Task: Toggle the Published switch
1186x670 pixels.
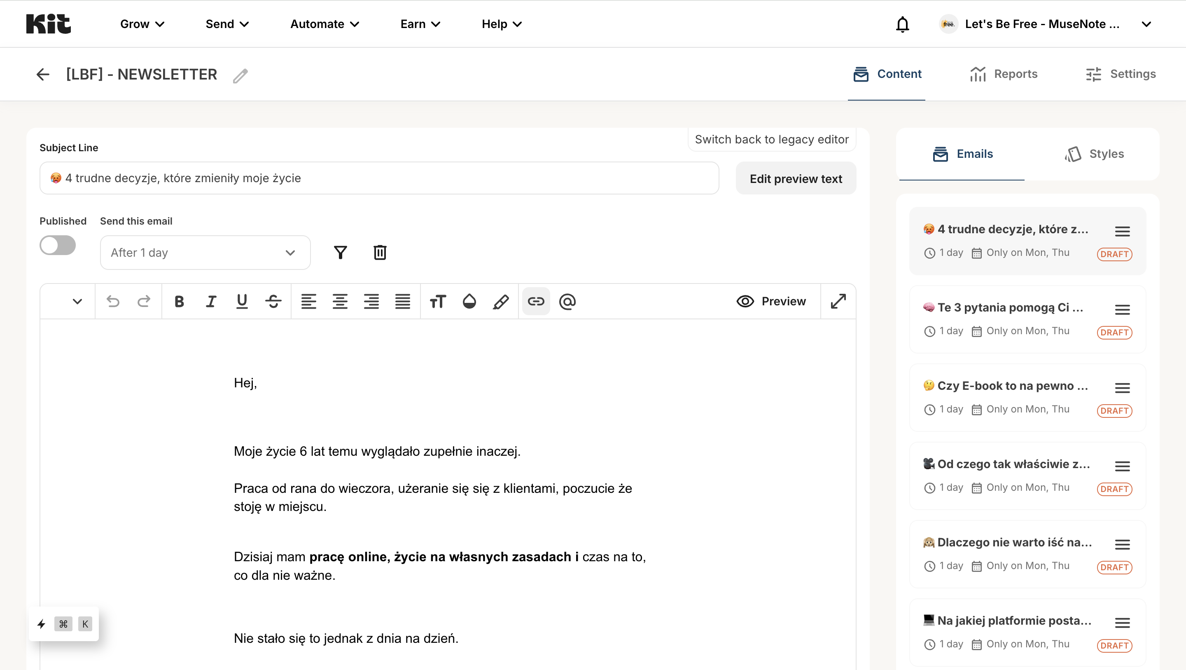Action: click(x=58, y=245)
